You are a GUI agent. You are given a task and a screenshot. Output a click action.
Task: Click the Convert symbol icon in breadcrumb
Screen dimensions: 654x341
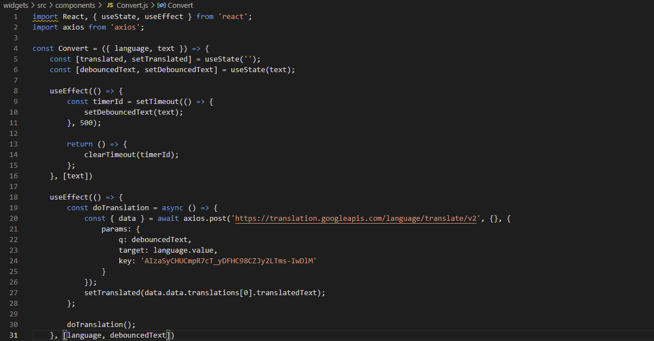161,6
